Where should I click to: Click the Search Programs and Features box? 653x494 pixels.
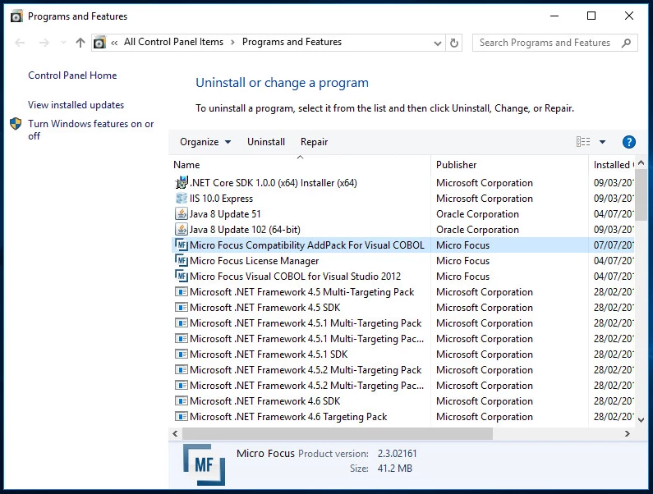(x=554, y=43)
